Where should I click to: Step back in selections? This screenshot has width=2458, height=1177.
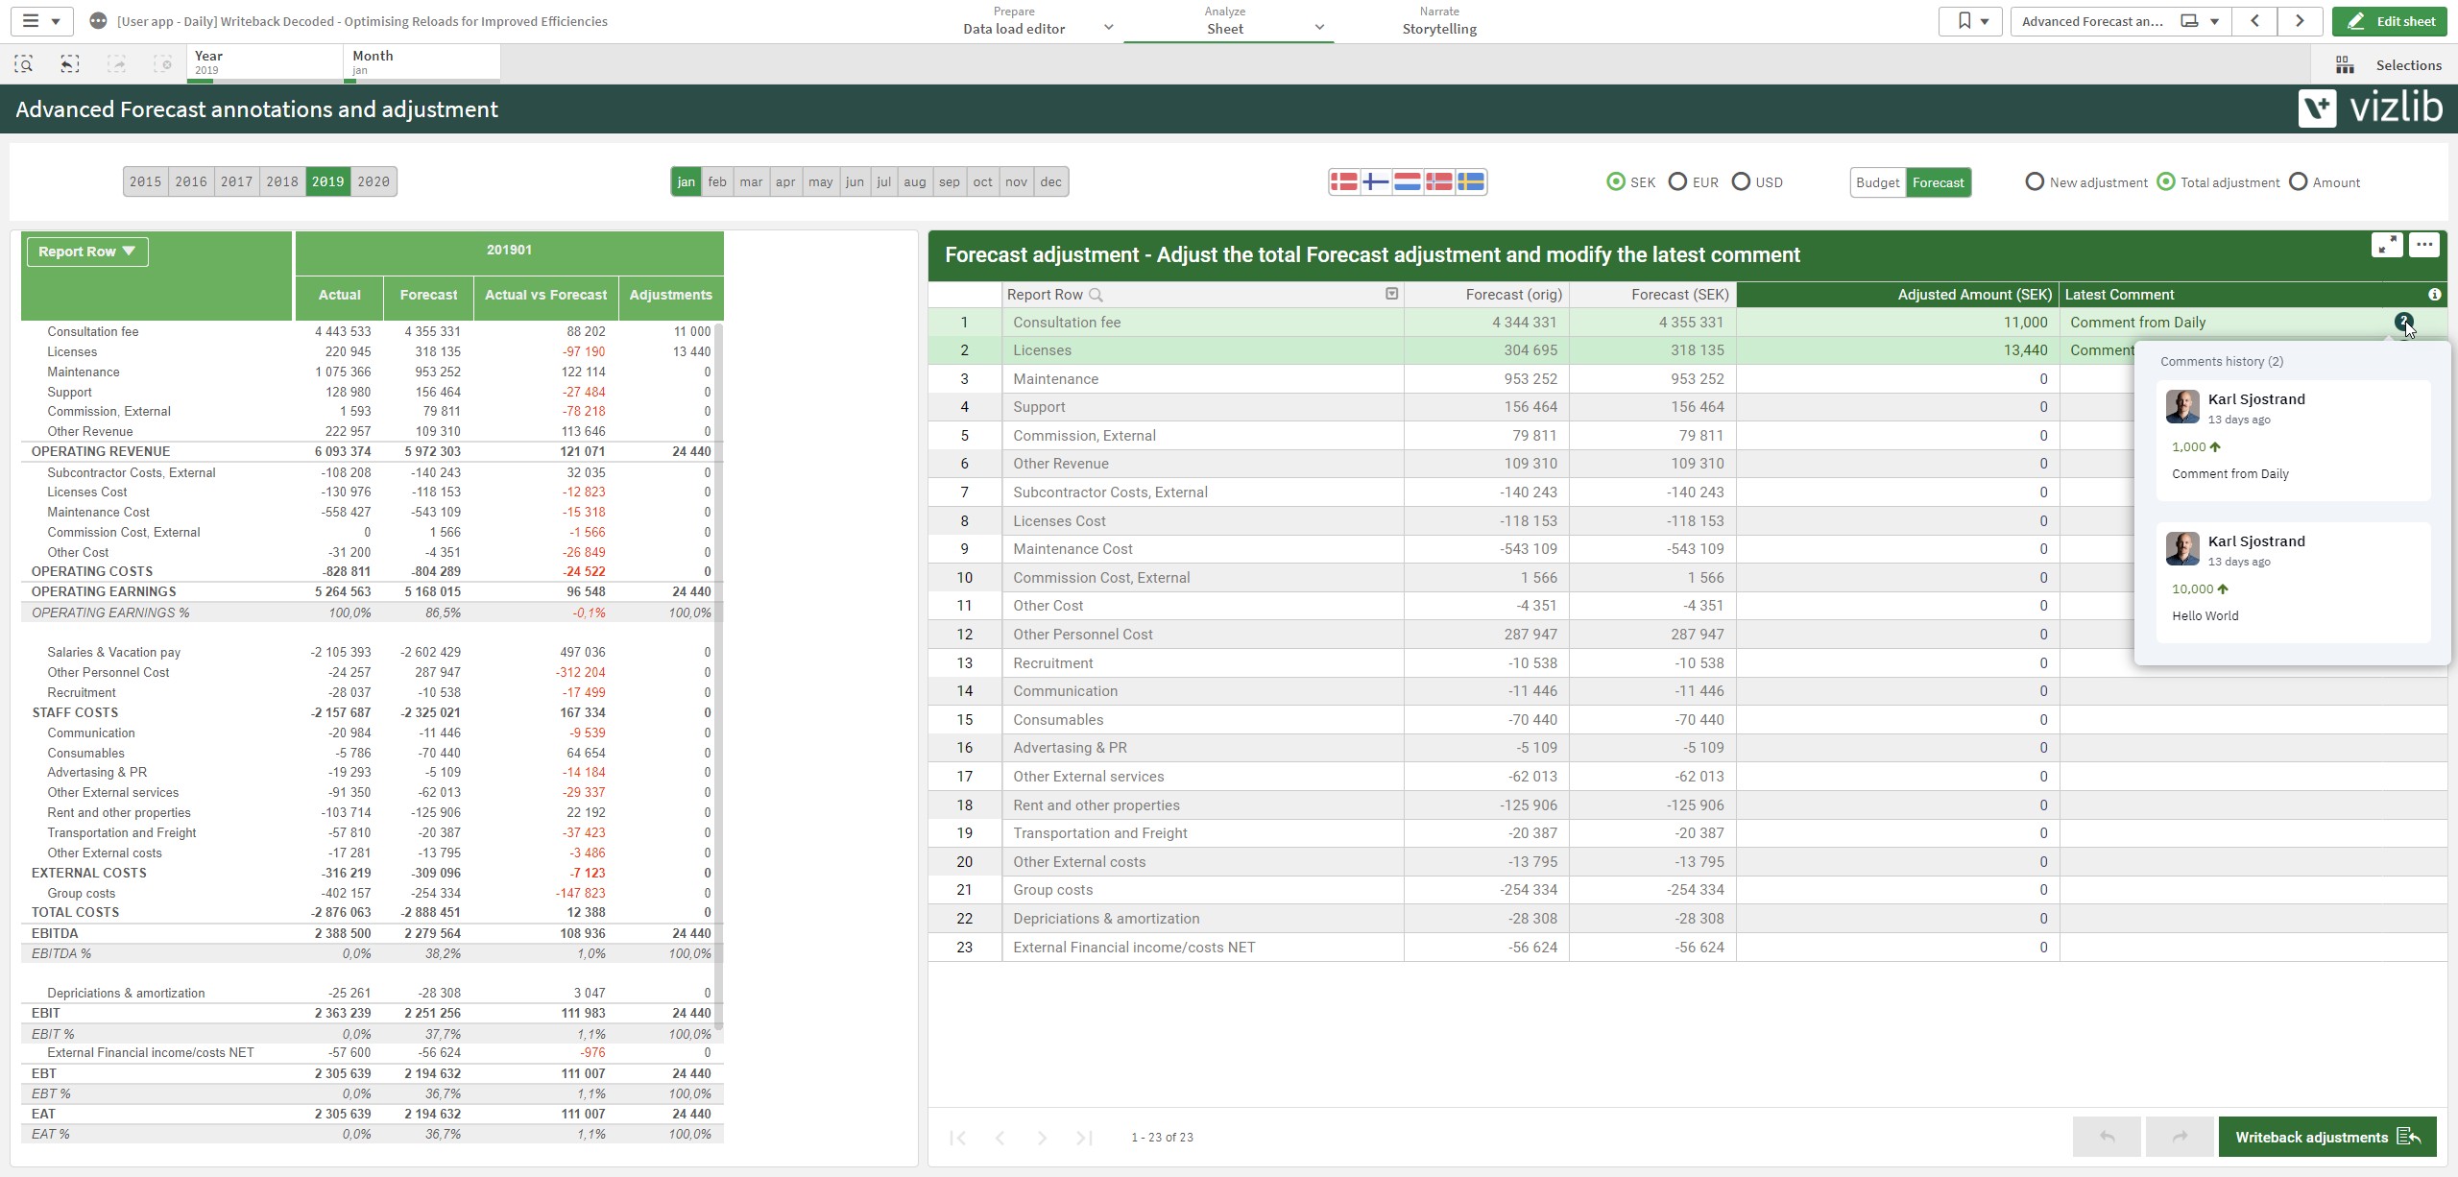70,64
